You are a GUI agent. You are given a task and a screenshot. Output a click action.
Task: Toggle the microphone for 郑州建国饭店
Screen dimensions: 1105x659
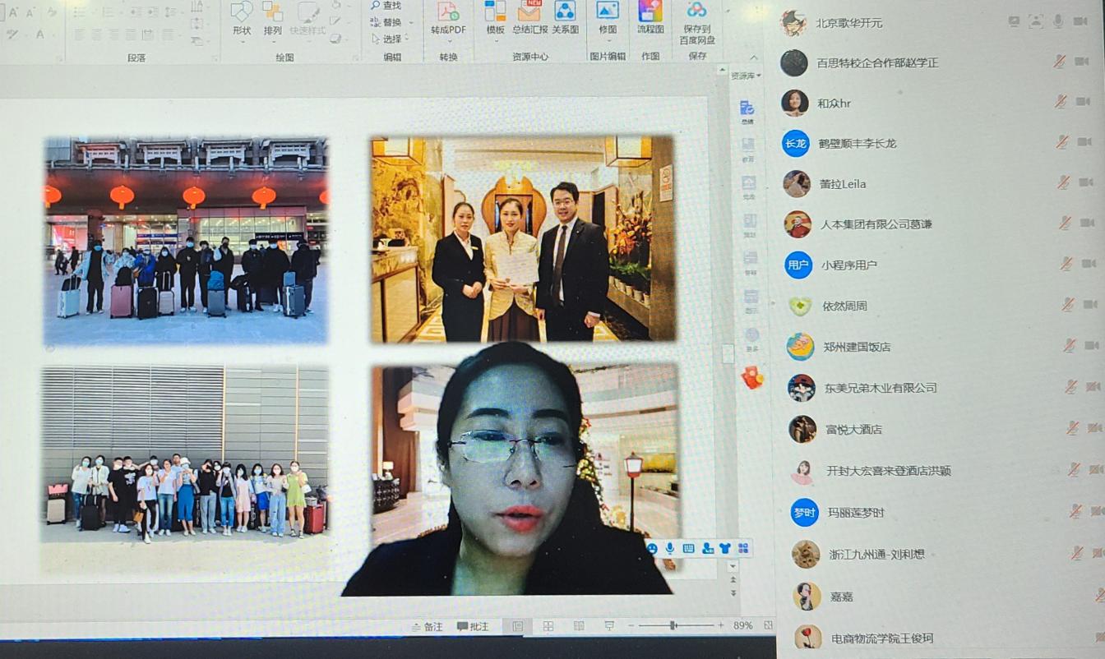(x=1069, y=346)
